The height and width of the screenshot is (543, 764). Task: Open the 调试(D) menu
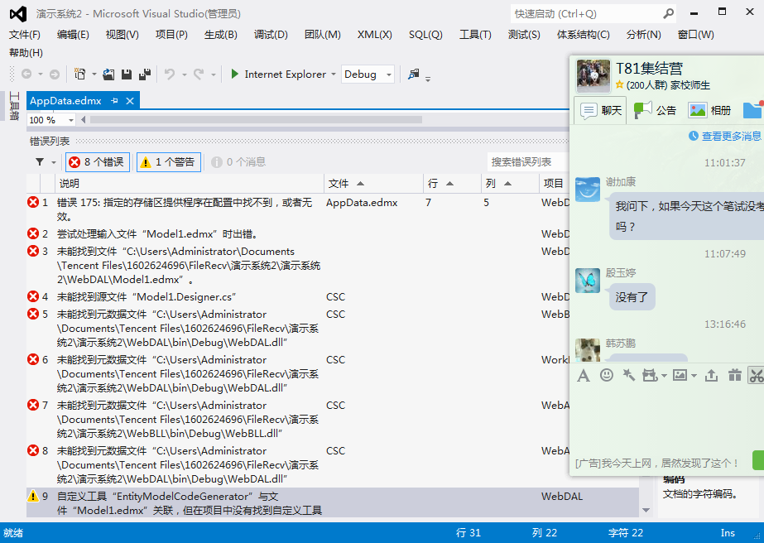(271, 35)
